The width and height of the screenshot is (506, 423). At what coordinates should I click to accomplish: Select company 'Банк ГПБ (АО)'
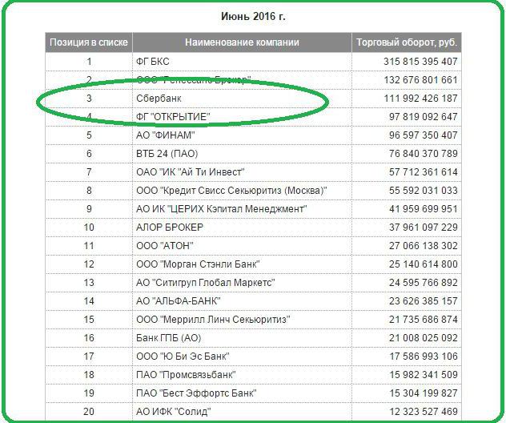click(168, 338)
